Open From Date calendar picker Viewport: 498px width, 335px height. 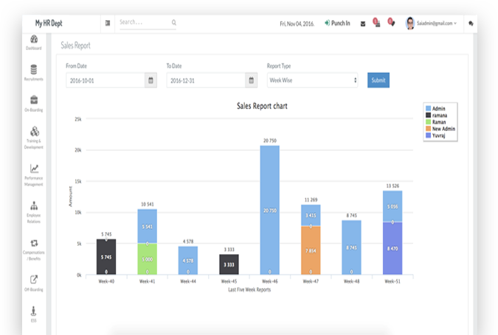pos(151,80)
